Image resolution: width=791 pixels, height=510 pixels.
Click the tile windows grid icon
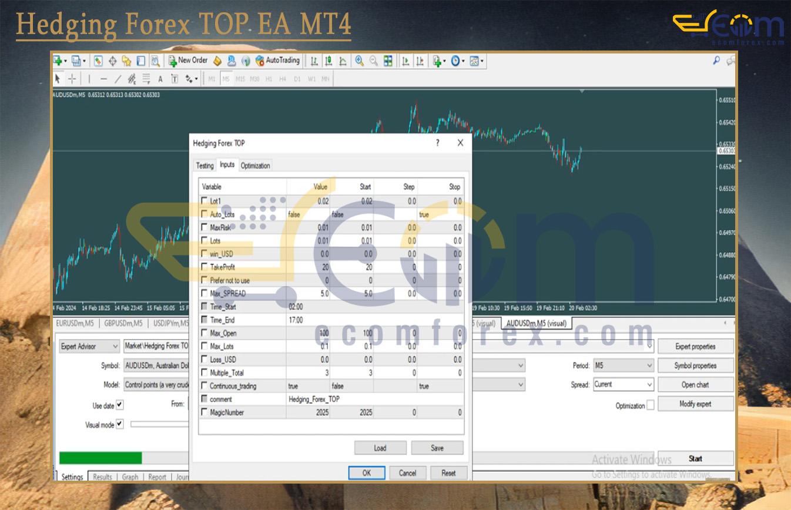(x=388, y=61)
